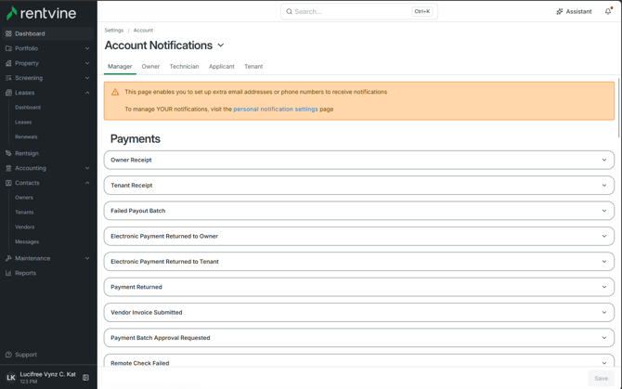
Task: Click the Support link in sidebar
Action: pos(26,355)
